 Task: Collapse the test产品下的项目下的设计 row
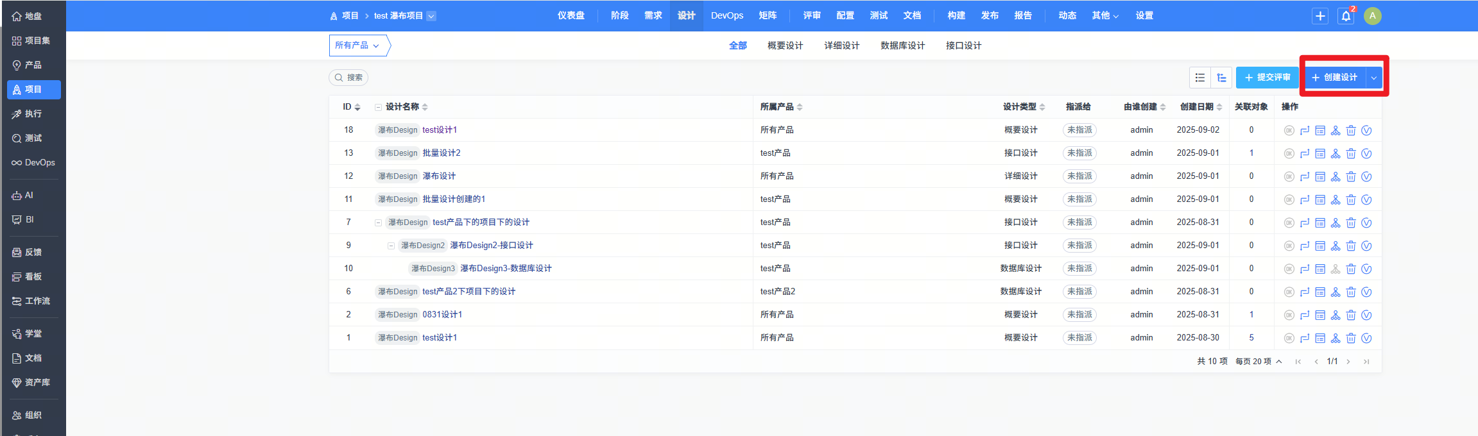point(379,222)
